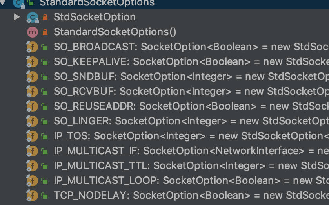Click the StandardSocketOptions root class icon
The image size is (329, 205).
point(18,3)
